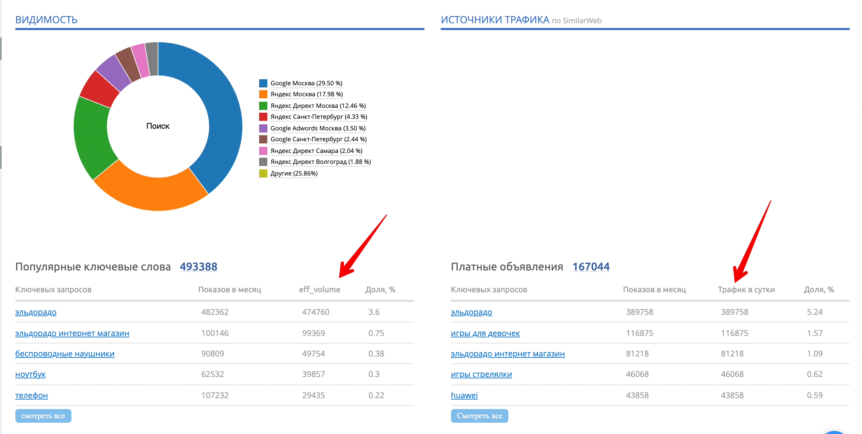
Task: Select legend label Яндекс Директ Волгоград (1.88 %)
Action: [321, 162]
